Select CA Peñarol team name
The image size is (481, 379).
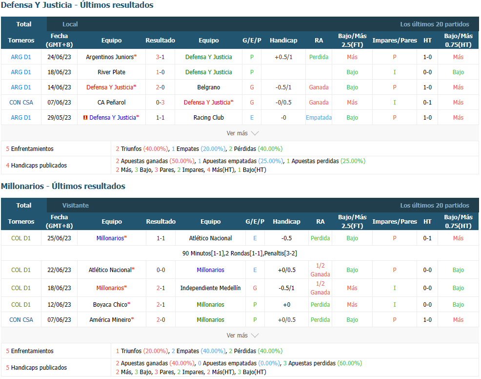(111, 102)
